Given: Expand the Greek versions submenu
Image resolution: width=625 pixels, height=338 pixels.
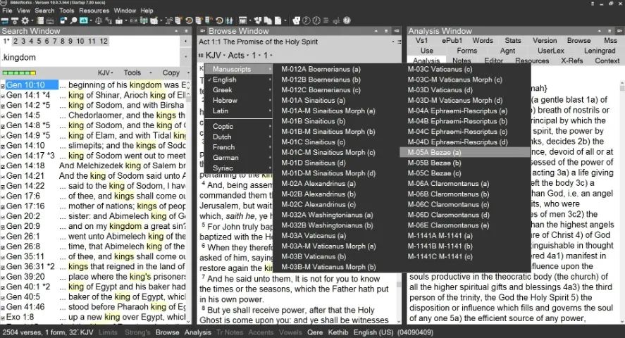Looking at the screenshot, I should click(238, 90).
